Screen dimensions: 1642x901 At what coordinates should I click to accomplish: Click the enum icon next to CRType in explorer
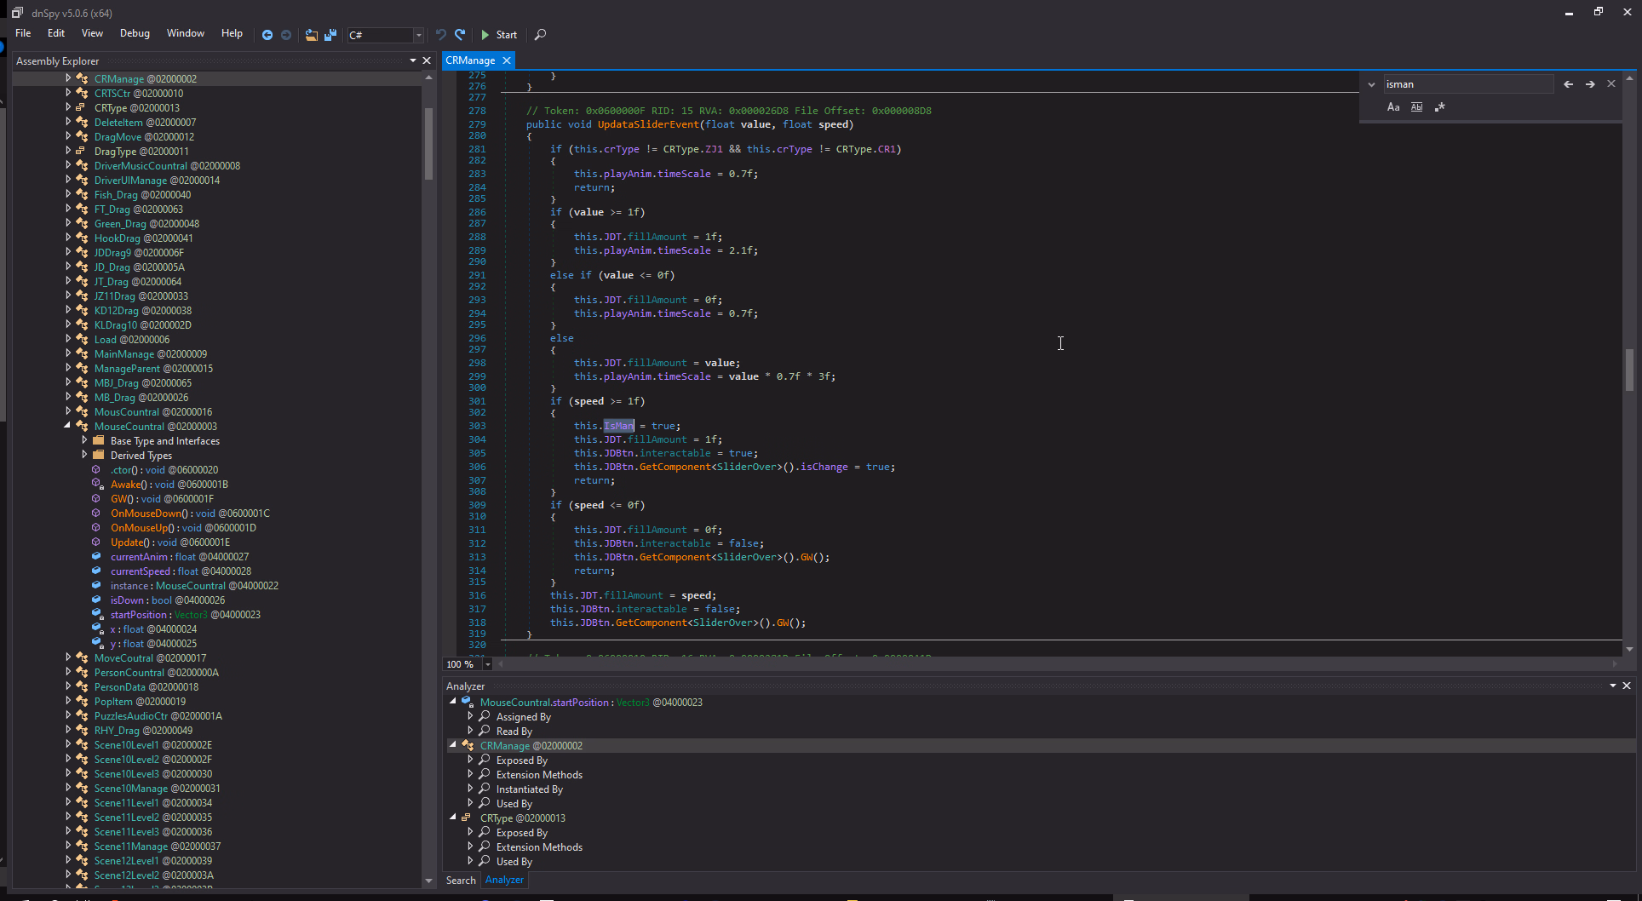[81, 107]
